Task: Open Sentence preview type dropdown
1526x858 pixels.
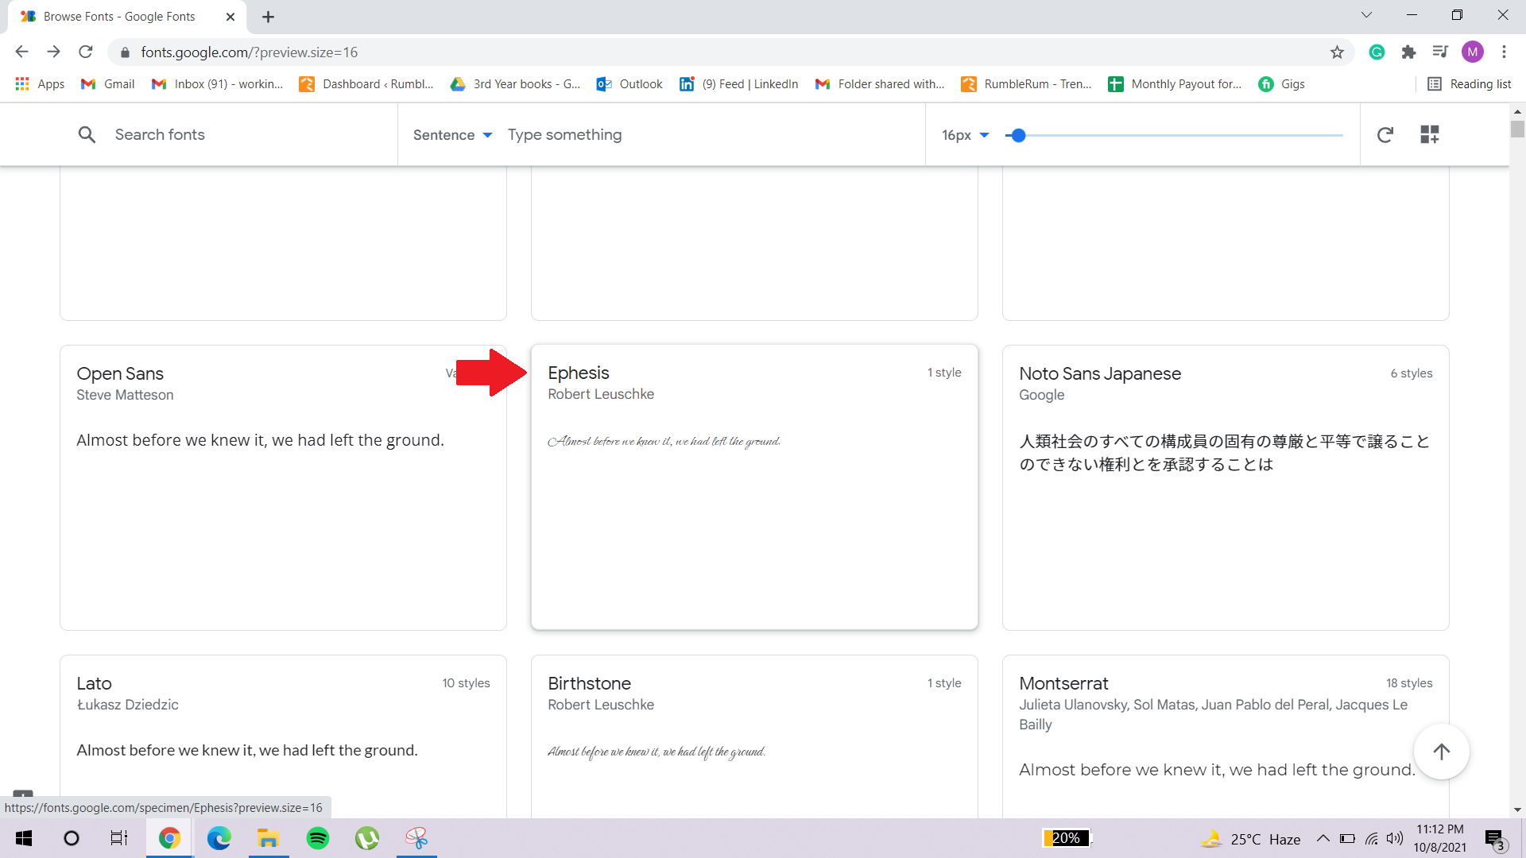Action: pyautogui.click(x=452, y=135)
